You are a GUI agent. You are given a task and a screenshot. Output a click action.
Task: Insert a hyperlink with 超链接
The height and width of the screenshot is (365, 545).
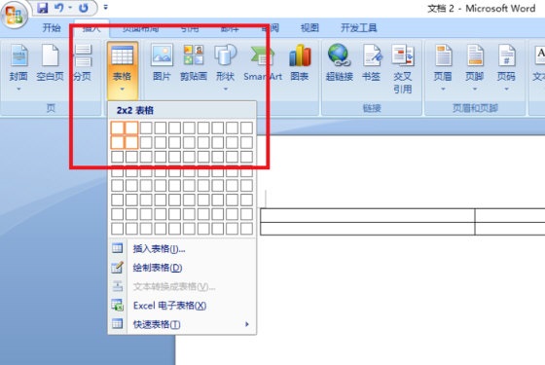click(340, 63)
